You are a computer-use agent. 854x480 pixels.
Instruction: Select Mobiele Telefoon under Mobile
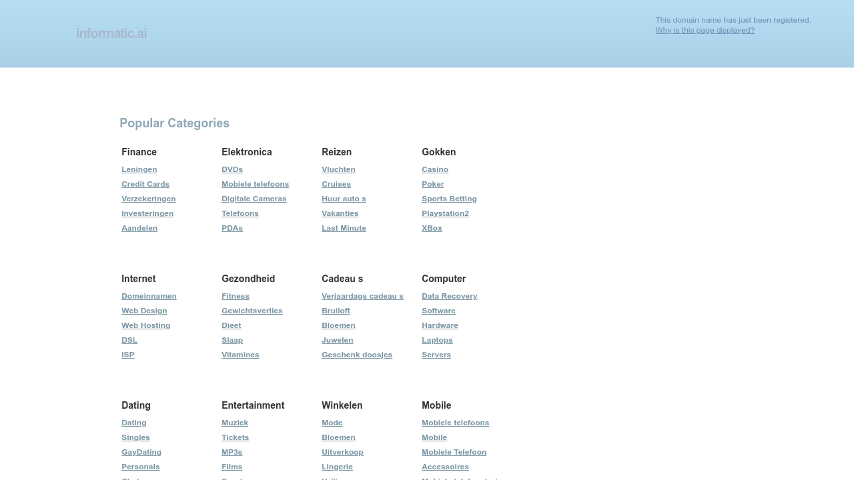[x=454, y=452]
